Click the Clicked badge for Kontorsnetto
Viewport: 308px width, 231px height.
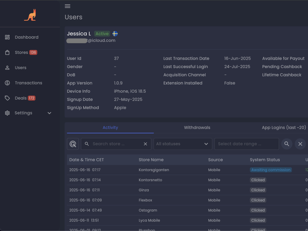click(258, 180)
